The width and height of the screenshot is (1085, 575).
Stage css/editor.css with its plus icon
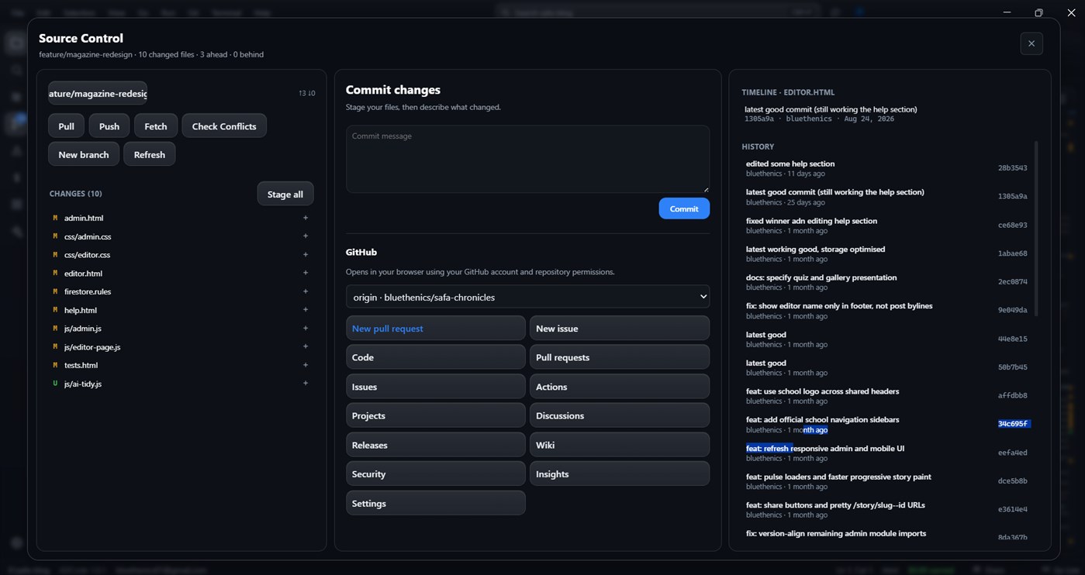coord(306,255)
